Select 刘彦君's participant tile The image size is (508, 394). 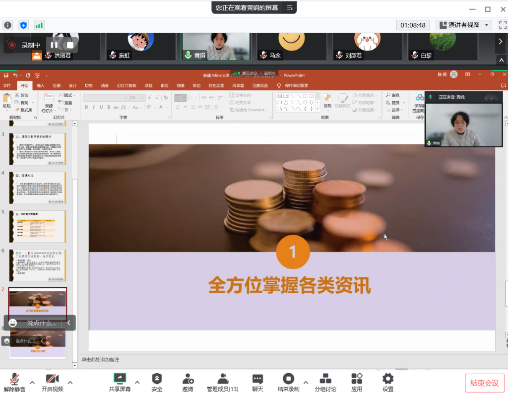click(368, 47)
